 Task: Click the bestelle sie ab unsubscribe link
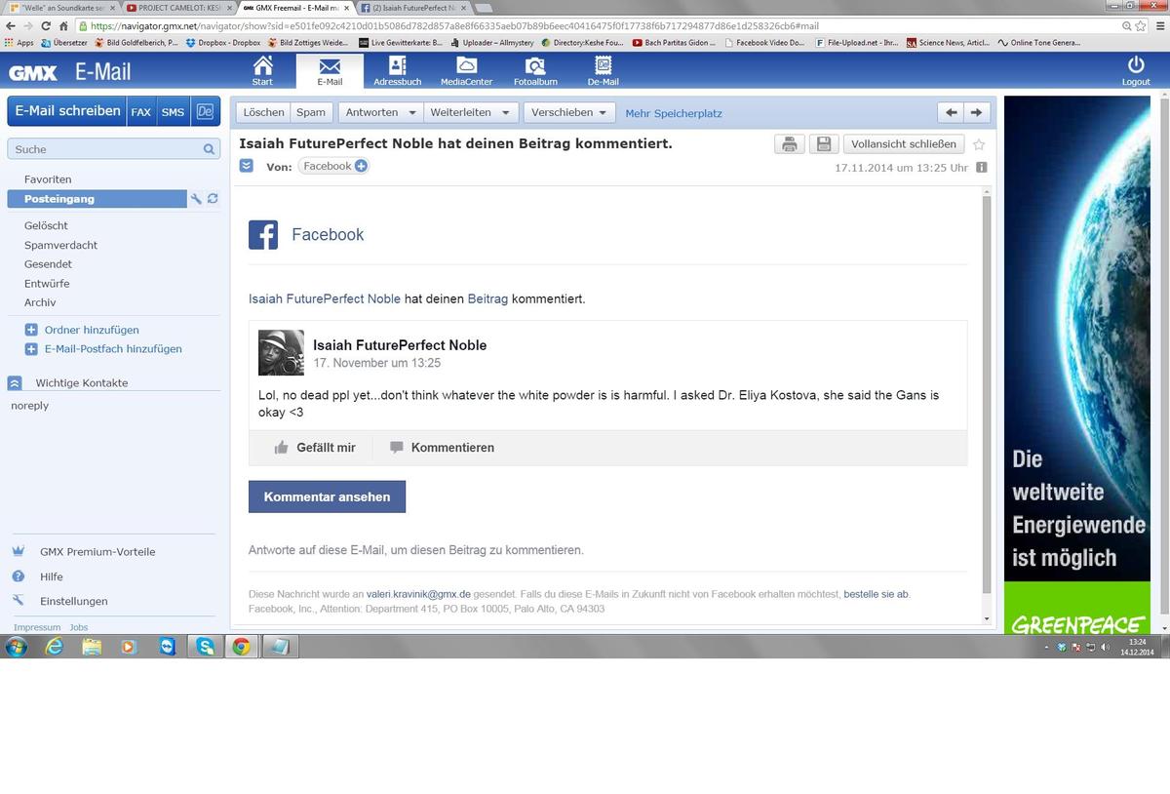(x=876, y=593)
